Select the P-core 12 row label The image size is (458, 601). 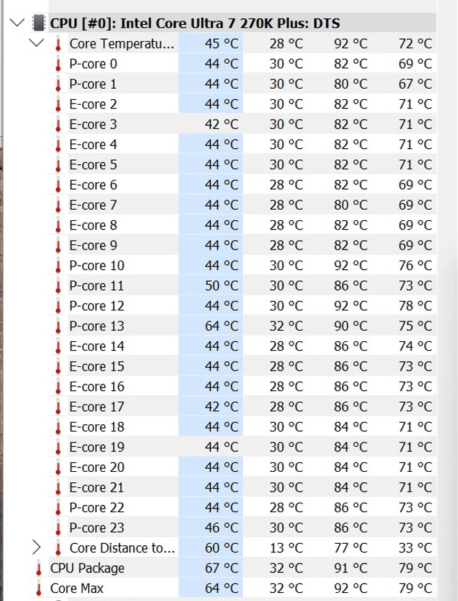pyautogui.click(x=97, y=306)
